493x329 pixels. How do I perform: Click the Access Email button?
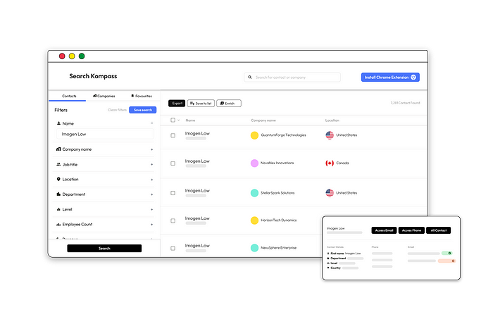click(384, 230)
